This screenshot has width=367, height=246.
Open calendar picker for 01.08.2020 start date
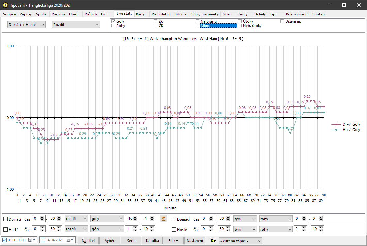point(30,240)
